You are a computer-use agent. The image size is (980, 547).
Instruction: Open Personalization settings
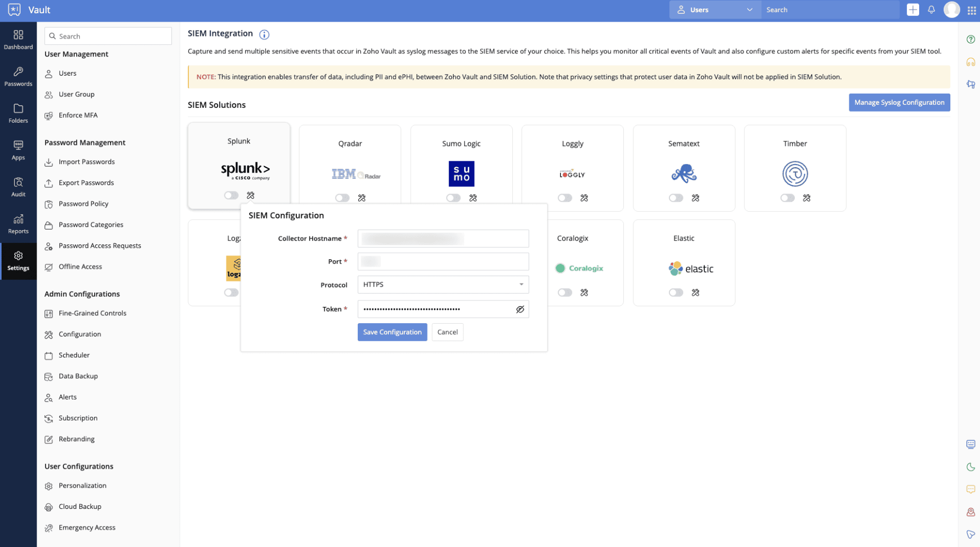[x=82, y=486]
